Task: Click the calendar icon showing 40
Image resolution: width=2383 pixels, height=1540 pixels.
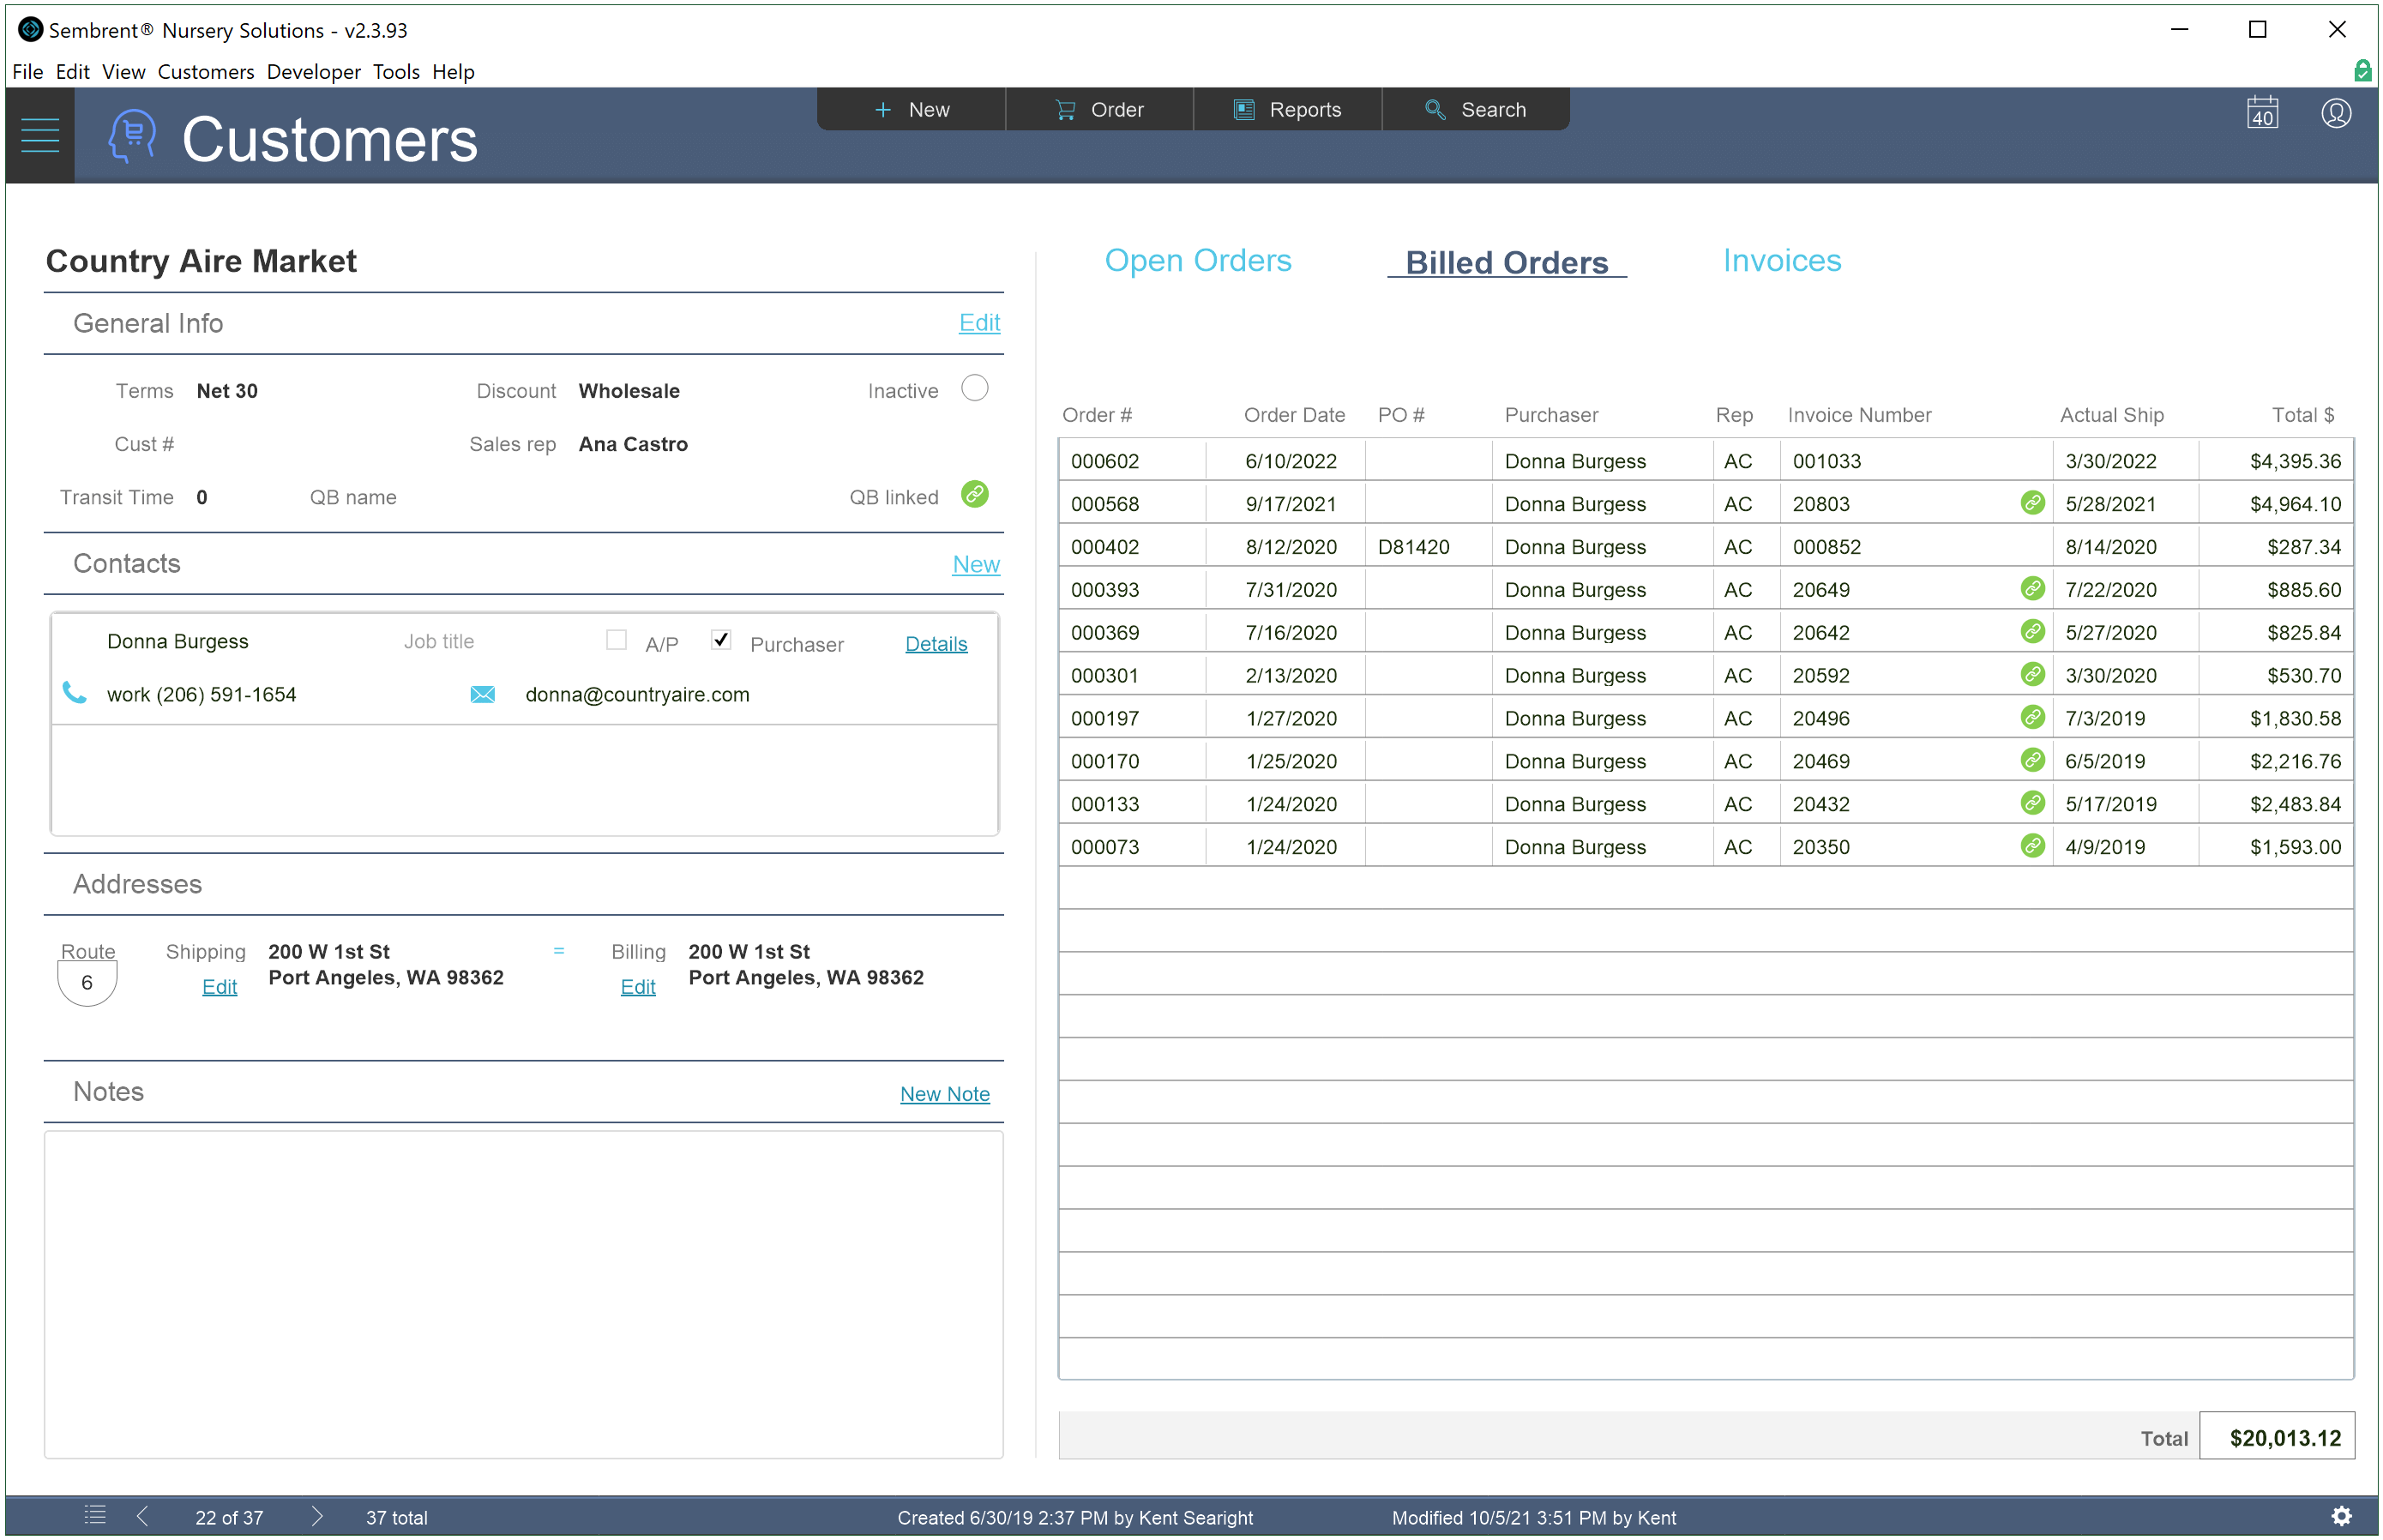Action: click(2262, 113)
